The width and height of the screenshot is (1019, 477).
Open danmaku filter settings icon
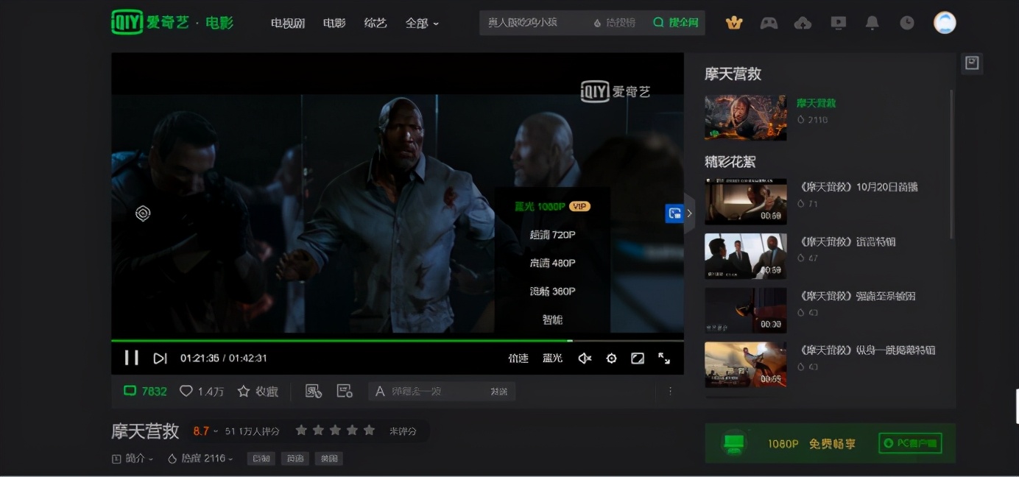314,391
